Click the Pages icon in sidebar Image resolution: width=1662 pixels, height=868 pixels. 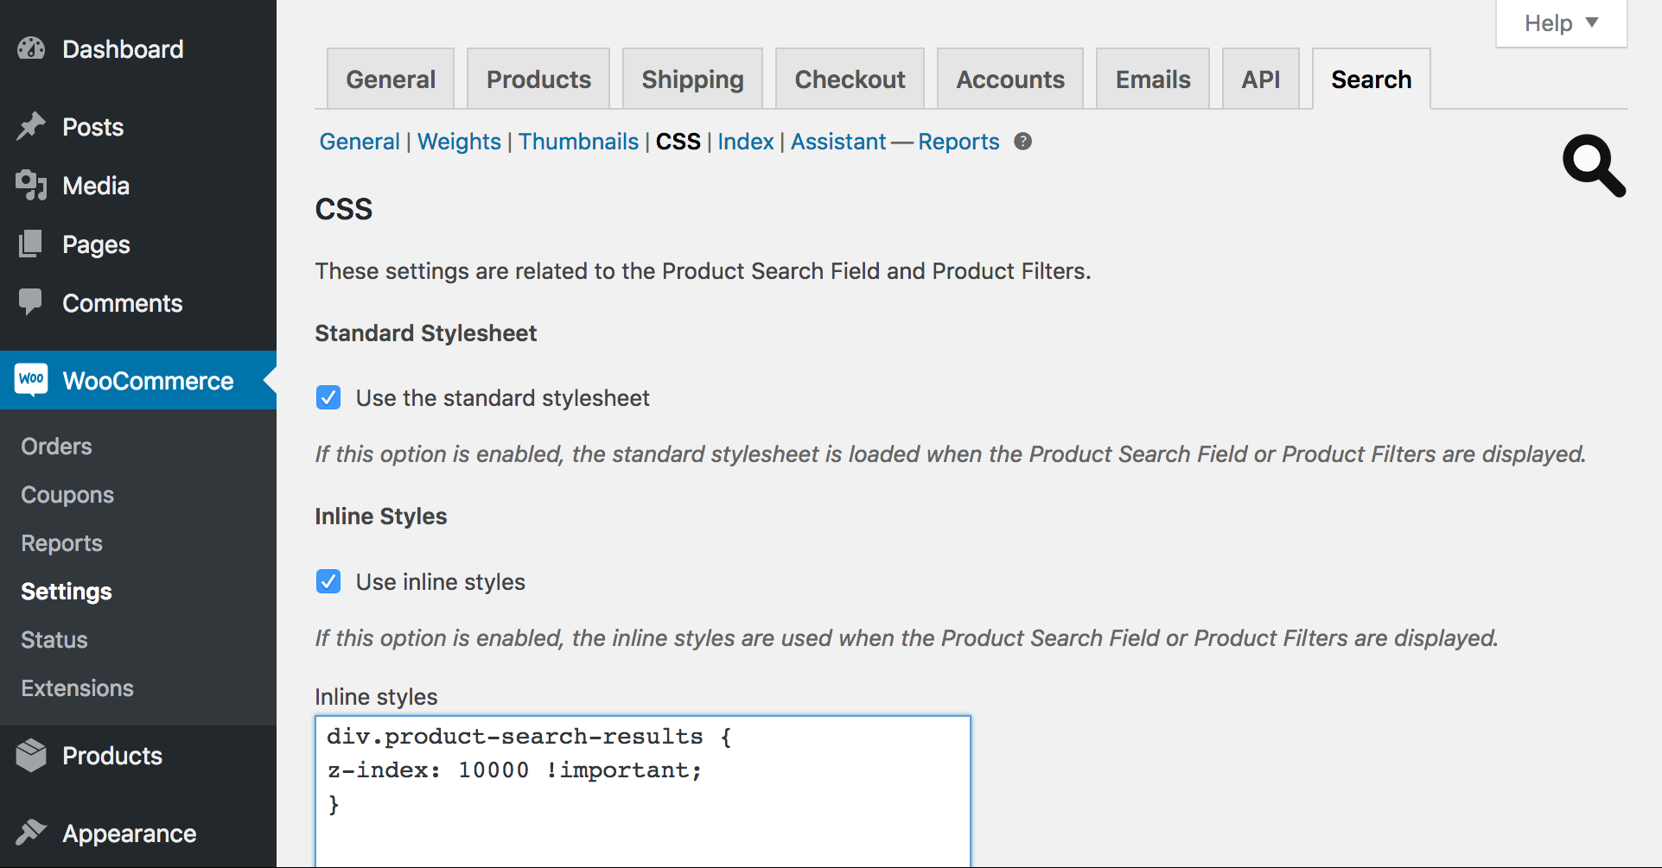pos(30,244)
